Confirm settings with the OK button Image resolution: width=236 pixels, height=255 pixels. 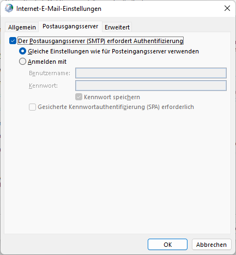167,245
